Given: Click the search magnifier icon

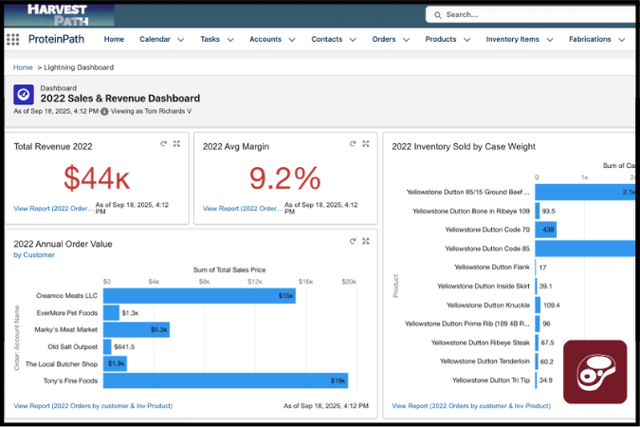Looking at the screenshot, I should tap(437, 15).
